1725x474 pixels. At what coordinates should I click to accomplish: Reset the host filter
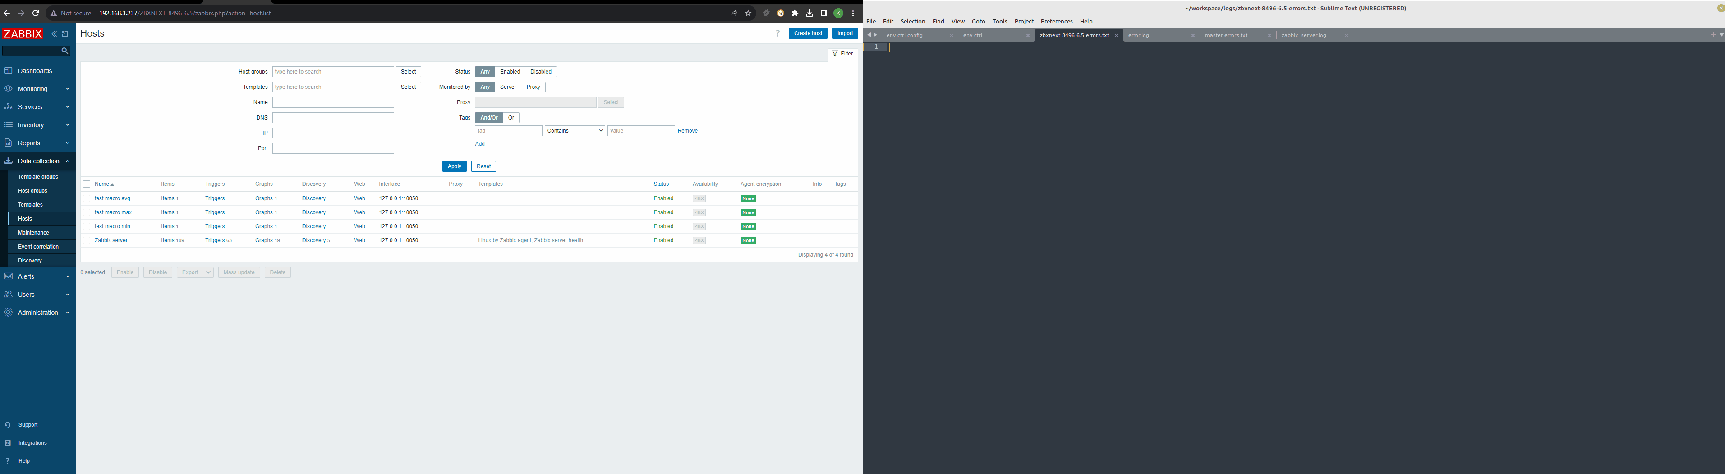point(483,167)
